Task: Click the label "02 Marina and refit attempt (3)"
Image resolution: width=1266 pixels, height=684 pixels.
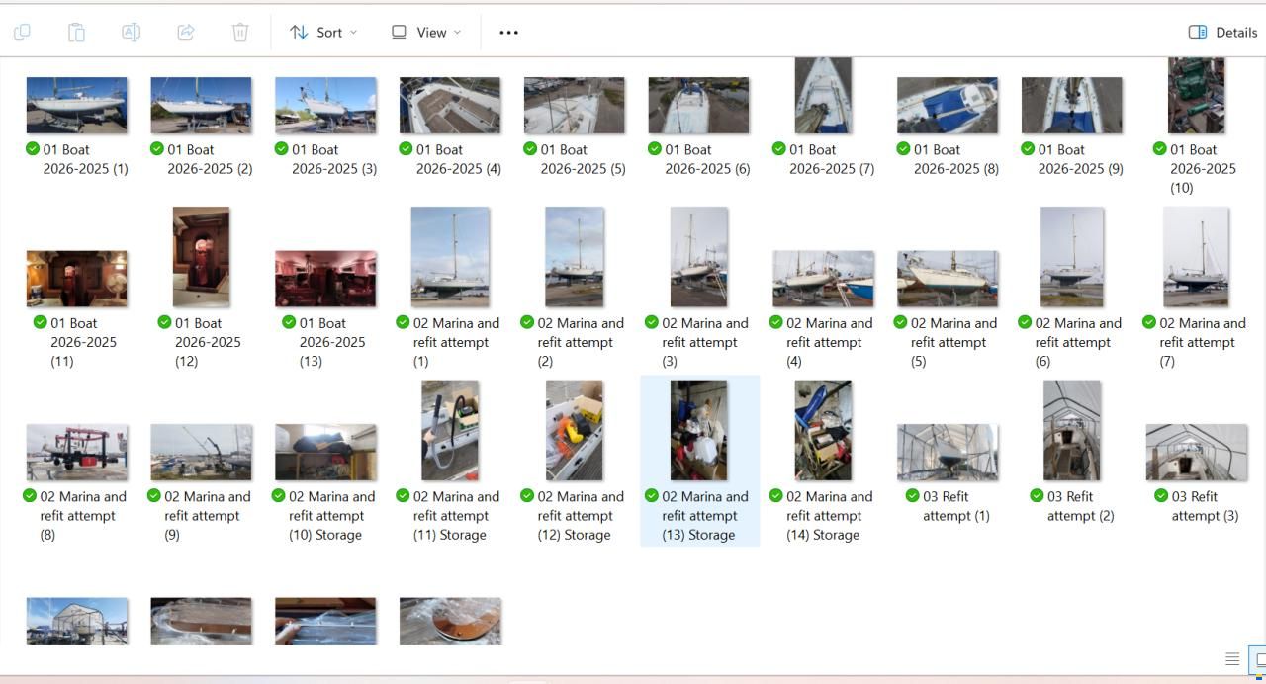Action: pyautogui.click(x=705, y=342)
